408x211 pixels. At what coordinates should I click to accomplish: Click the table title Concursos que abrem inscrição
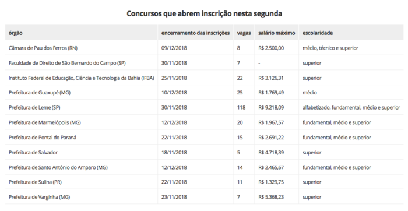(x=204, y=13)
